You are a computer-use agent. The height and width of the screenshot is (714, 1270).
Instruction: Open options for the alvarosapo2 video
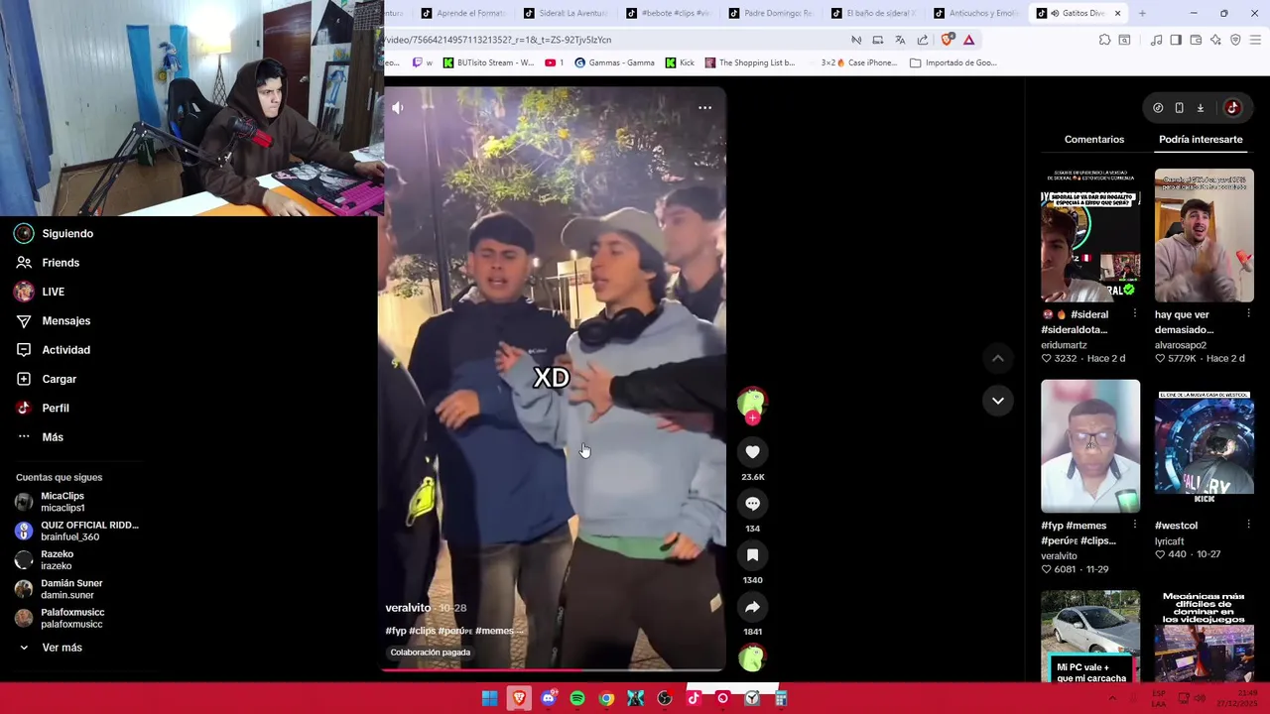(x=1249, y=314)
